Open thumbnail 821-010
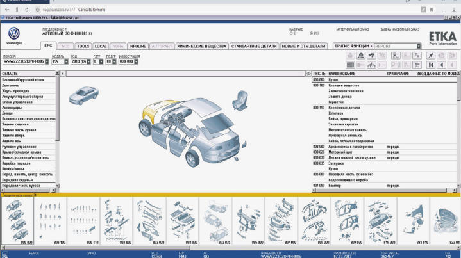461x258 pixels. pyautogui.click(x=414, y=221)
